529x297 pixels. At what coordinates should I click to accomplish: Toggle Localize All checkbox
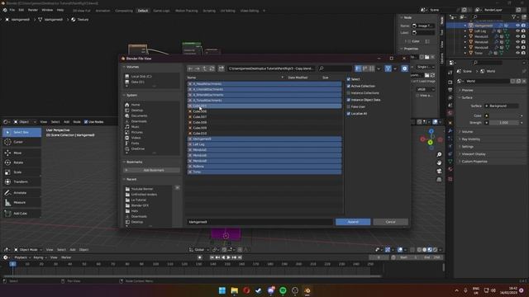(349, 114)
